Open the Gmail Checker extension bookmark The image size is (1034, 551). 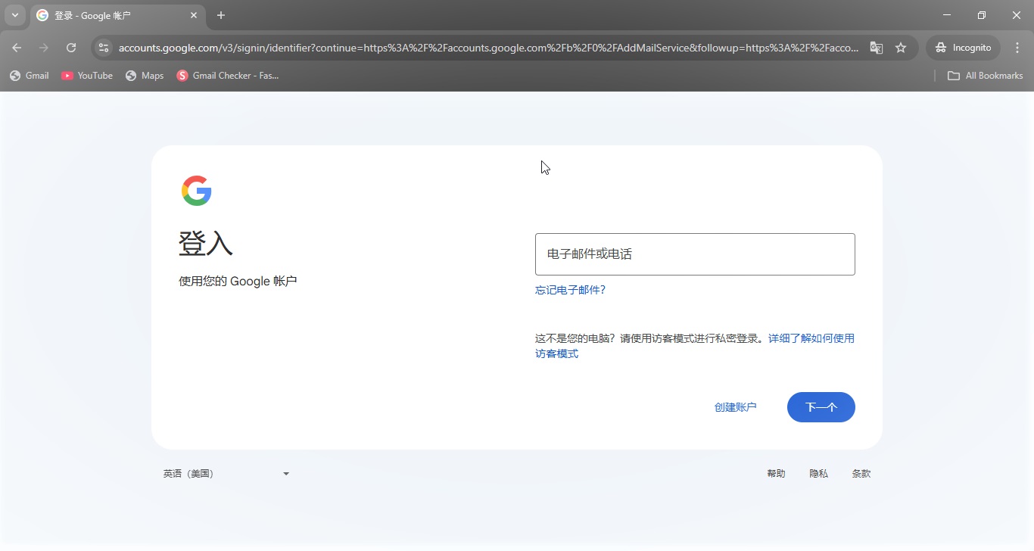pyautogui.click(x=227, y=76)
